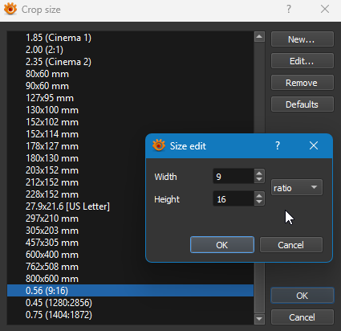Increase Width value with up arrow
Screen dimensions: 341x331
[259, 173]
